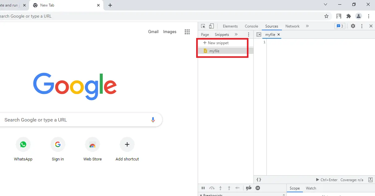This screenshot has height=196, width=375.
Task: Toggle pause on exceptions
Action: click(x=258, y=188)
